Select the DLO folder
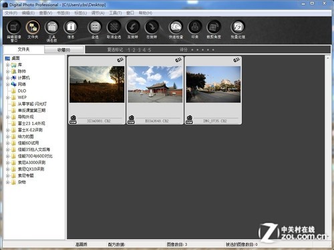 22,91
